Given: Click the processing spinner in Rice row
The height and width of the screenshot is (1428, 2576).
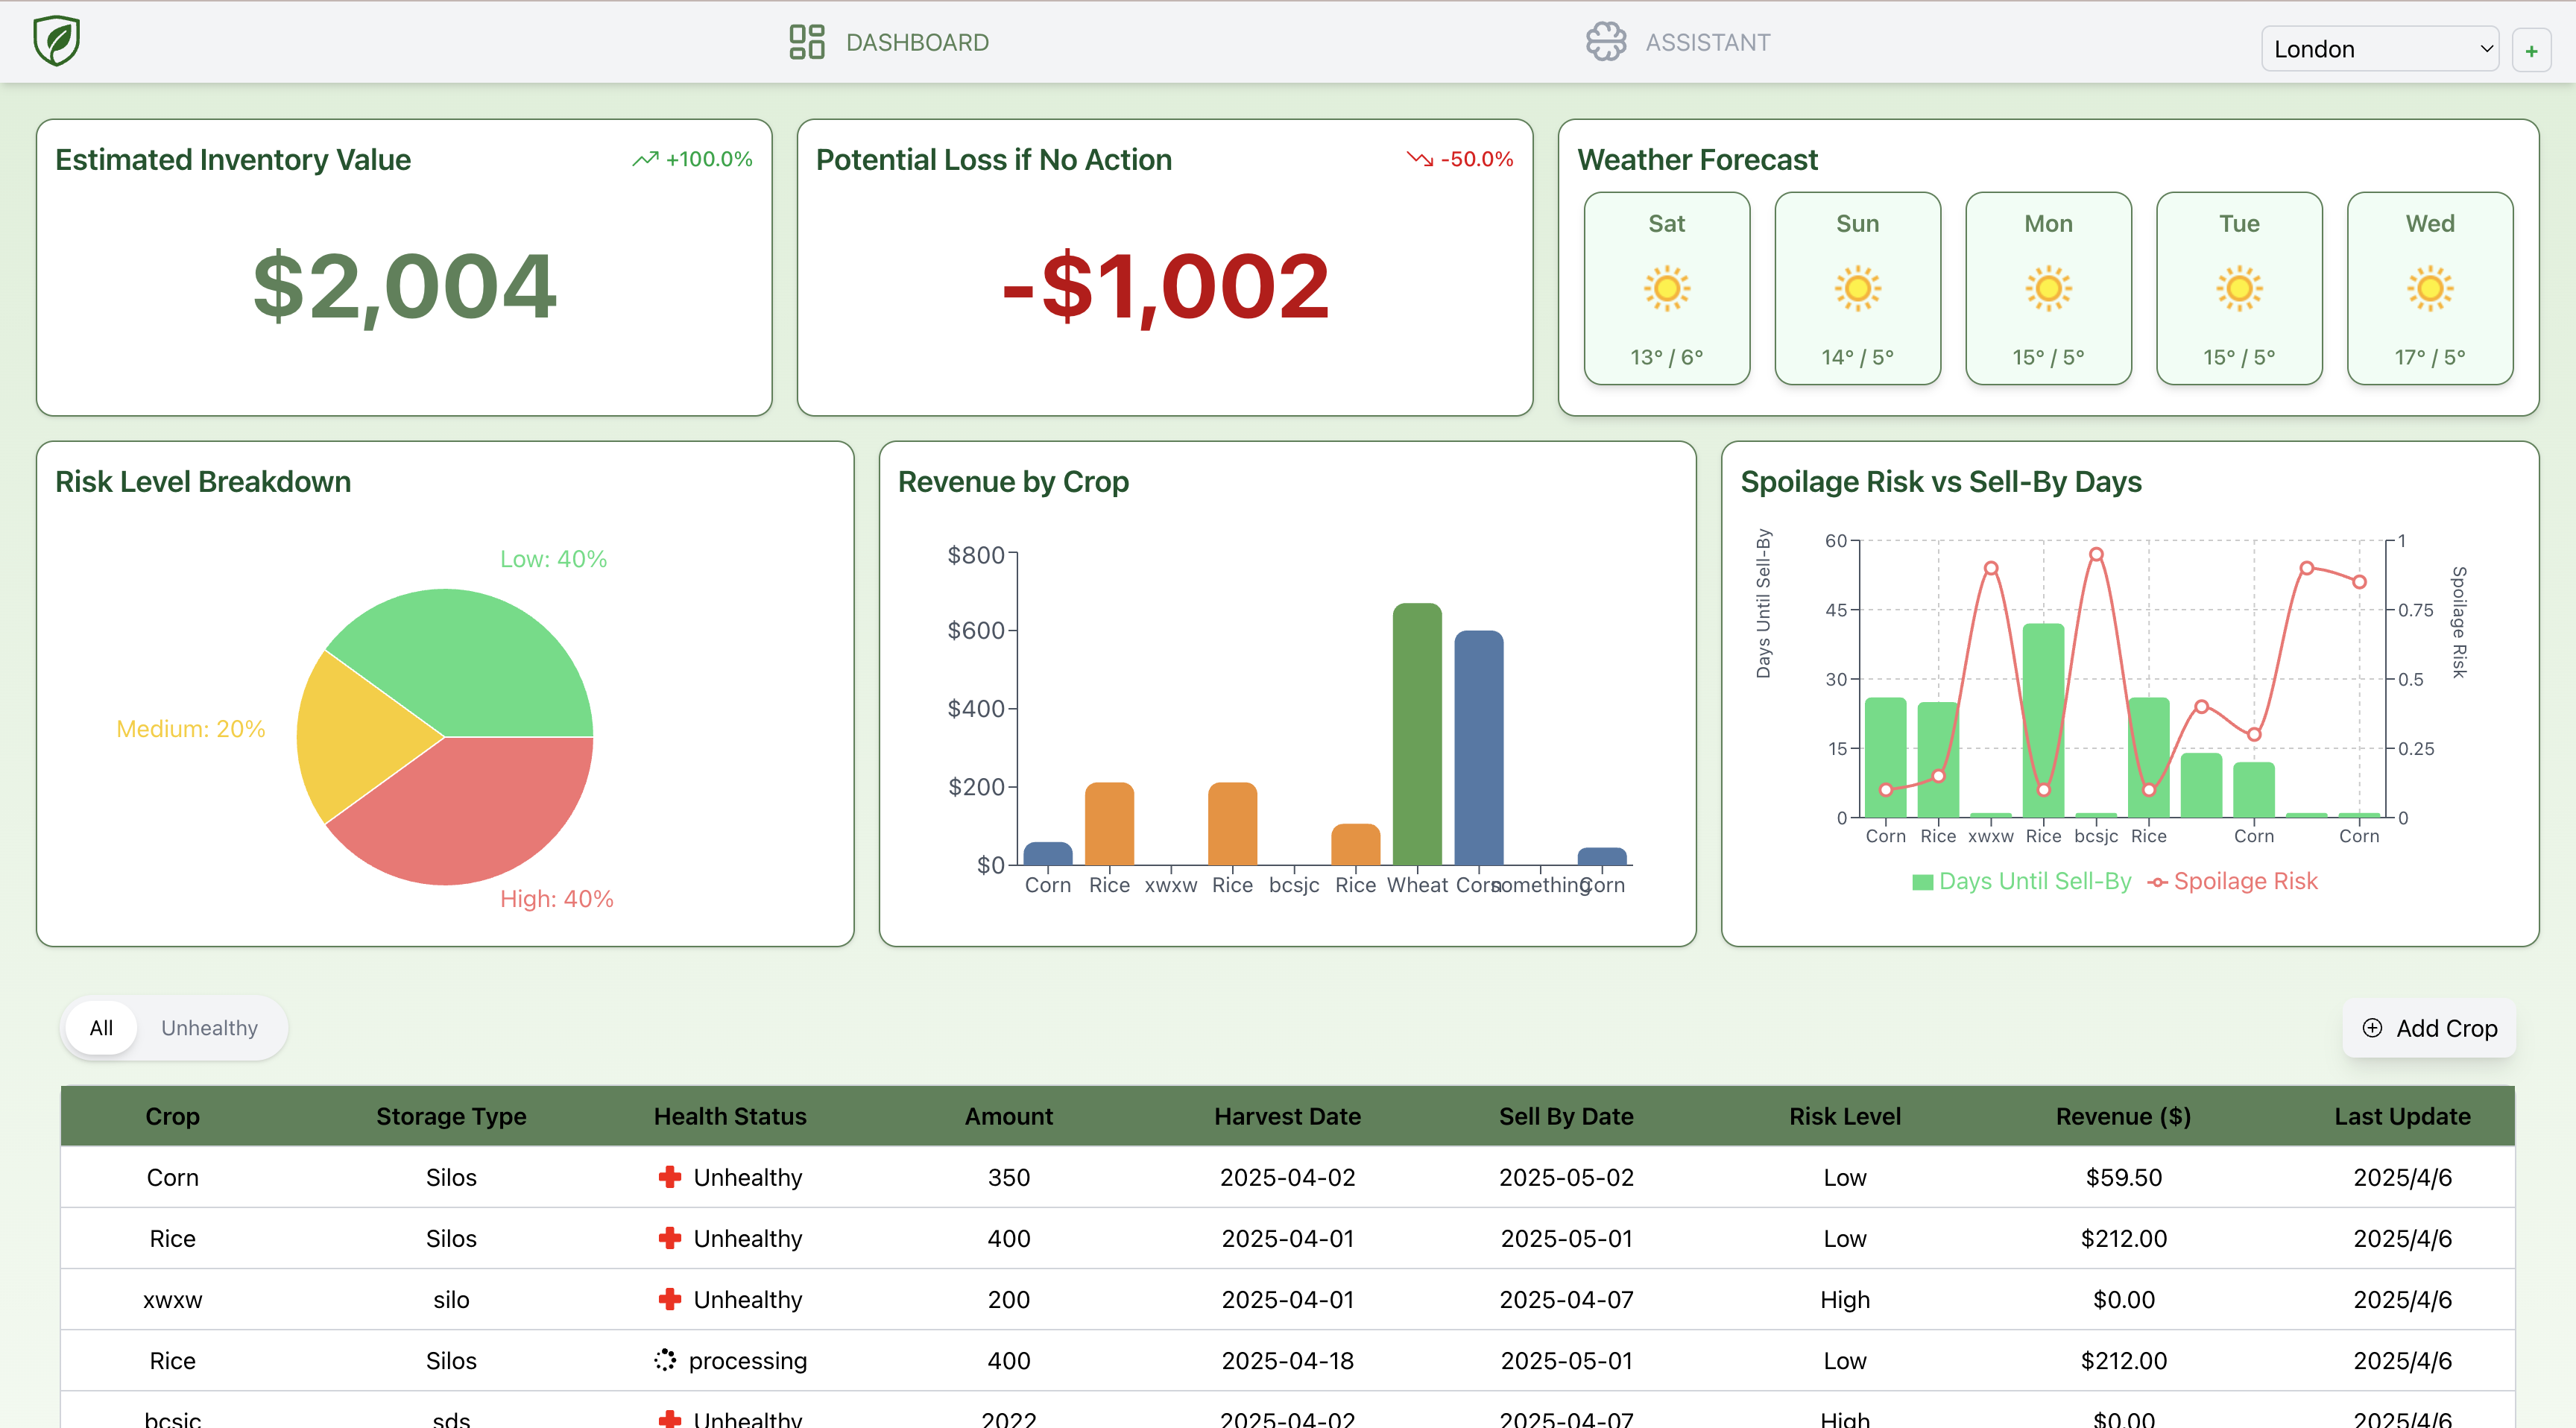Looking at the screenshot, I should click(665, 1360).
